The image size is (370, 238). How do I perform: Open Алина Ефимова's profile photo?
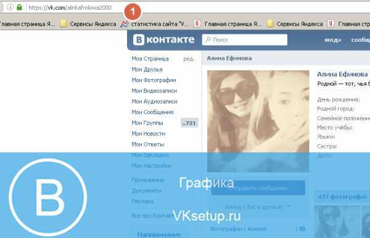coord(258,121)
